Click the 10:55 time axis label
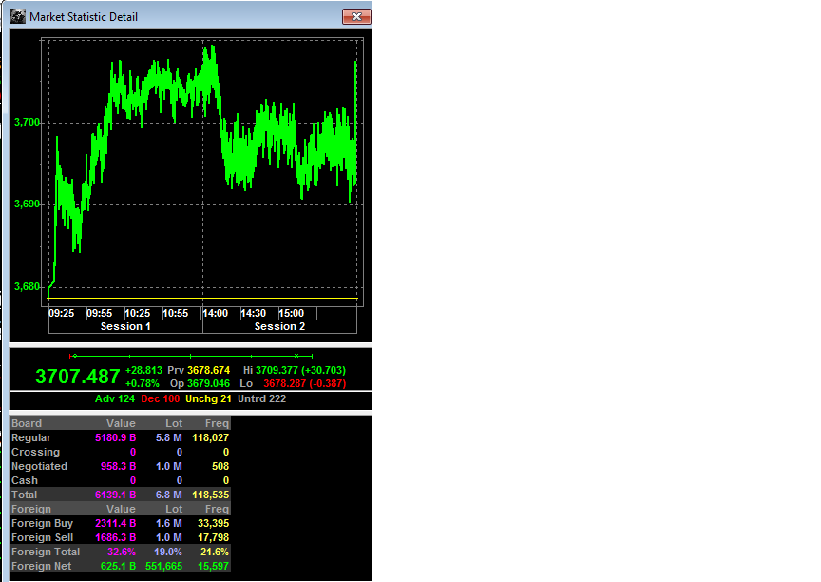821x582 pixels. pyautogui.click(x=176, y=313)
